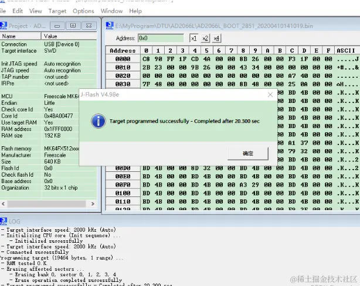Click address row 0030 in hex view
360x286 pixels.
123,84
